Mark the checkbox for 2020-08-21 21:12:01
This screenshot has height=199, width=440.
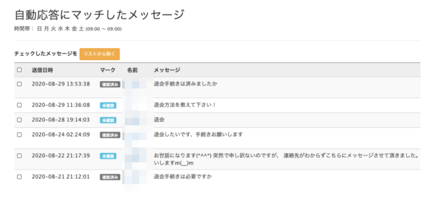(19, 177)
